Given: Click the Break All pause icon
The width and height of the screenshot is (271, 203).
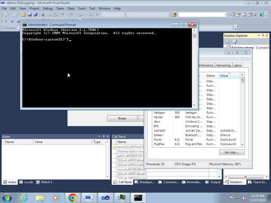Looking at the screenshot, I should click(12, 21).
